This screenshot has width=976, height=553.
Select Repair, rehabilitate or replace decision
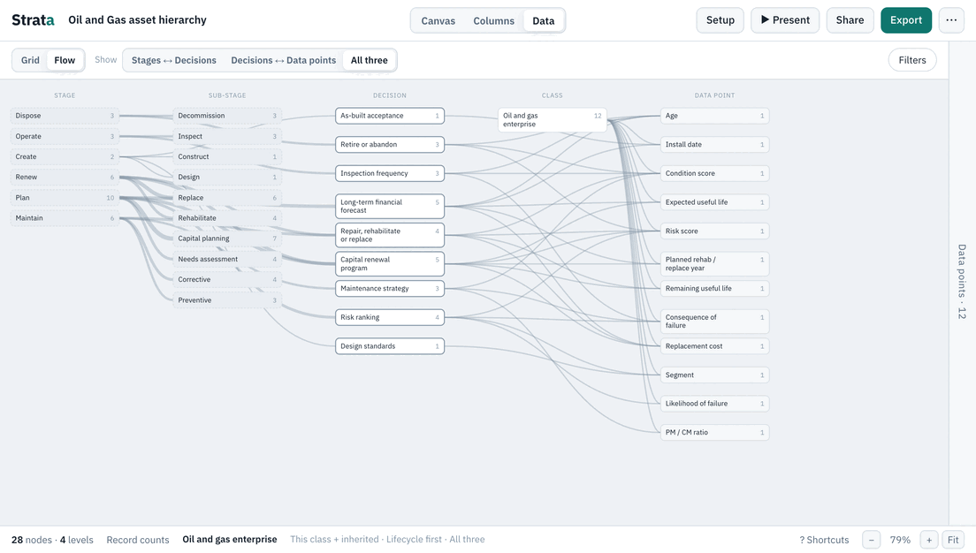pos(390,235)
